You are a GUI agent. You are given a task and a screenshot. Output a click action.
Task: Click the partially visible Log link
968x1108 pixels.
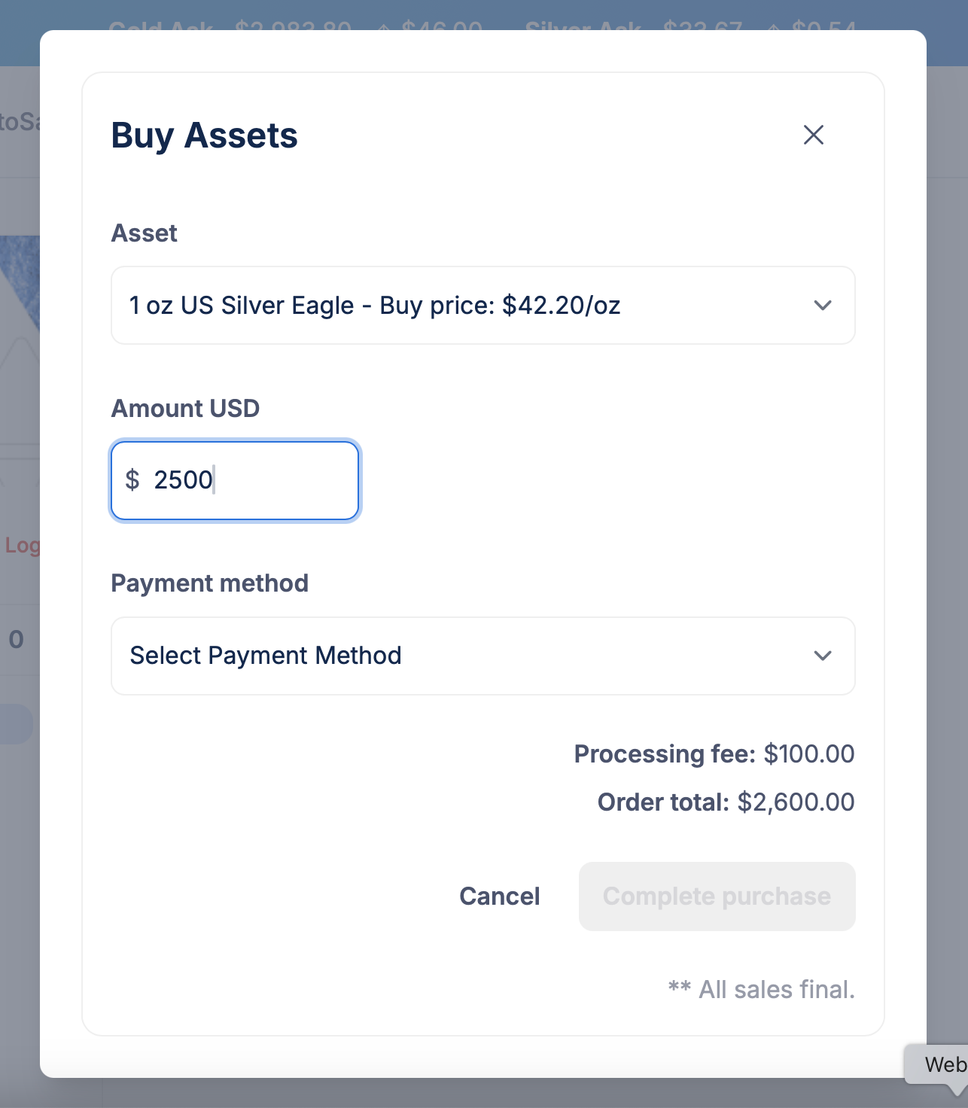tap(22, 546)
